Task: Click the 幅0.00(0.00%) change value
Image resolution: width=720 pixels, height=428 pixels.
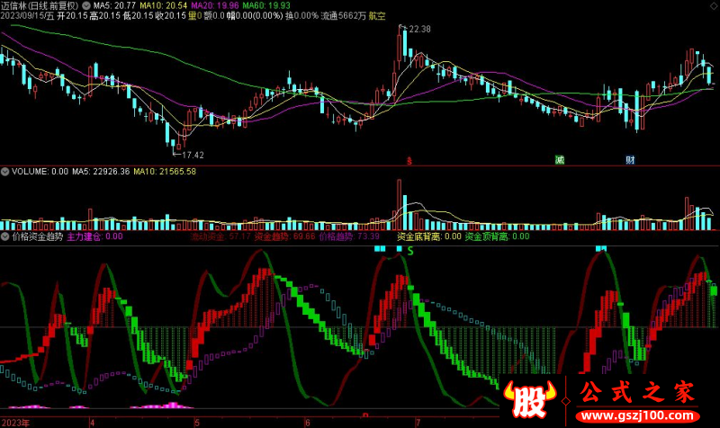Action: point(255,16)
